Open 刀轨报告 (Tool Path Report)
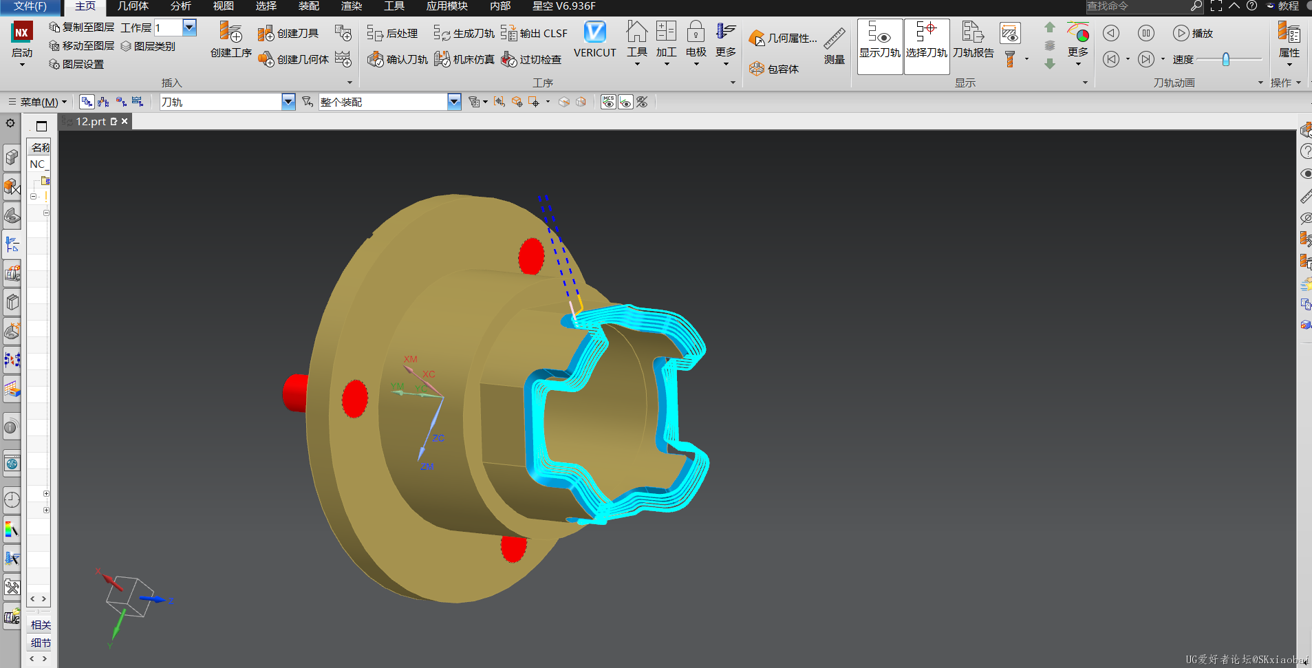Image resolution: width=1312 pixels, height=668 pixels. click(973, 40)
